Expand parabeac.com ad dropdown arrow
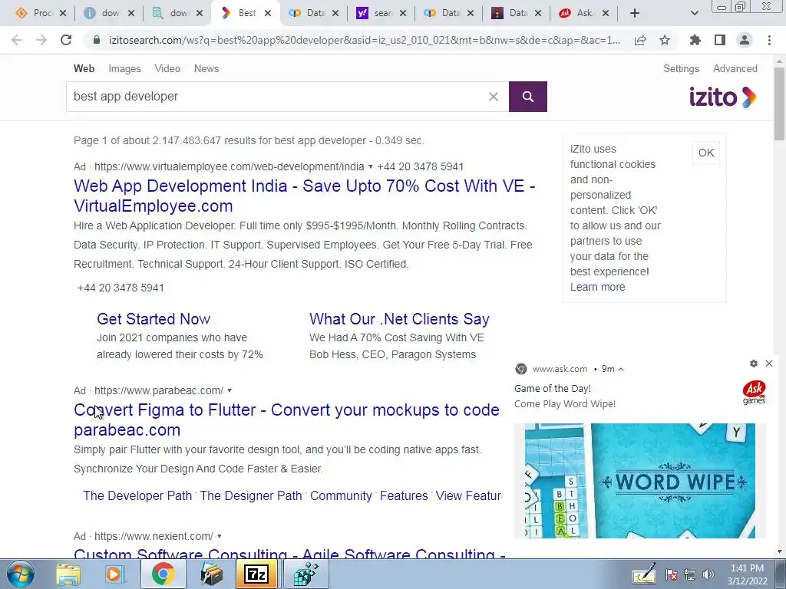The image size is (786, 589). coord(229,390)
